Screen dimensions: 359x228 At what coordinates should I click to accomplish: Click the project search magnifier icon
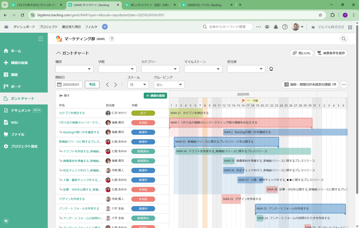coord(344,39)
